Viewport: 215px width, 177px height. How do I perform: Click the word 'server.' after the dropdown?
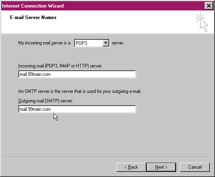118,43
